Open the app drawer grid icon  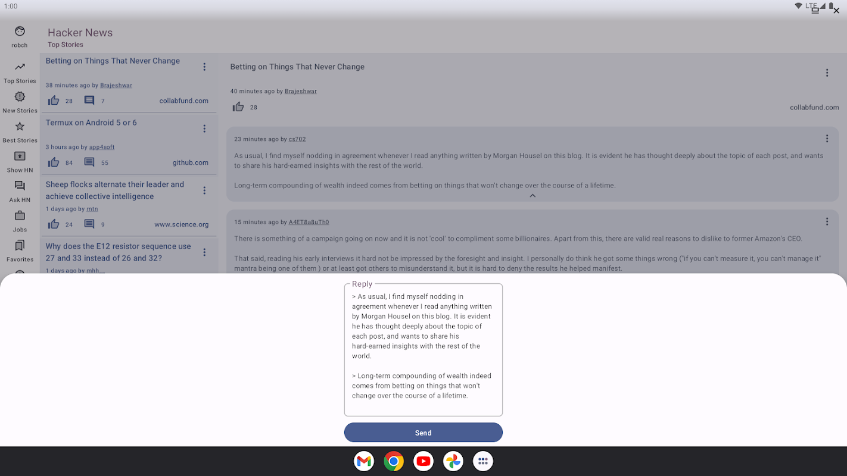click(483, 461)
